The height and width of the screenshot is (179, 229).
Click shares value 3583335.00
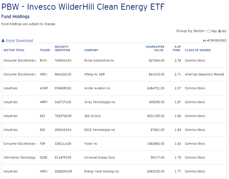pyautogui.click(x=156, y=171)
